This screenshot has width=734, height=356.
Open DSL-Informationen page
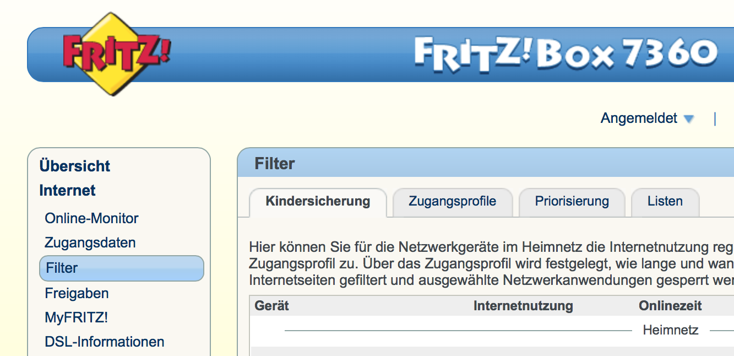click(x=105, y=342)
